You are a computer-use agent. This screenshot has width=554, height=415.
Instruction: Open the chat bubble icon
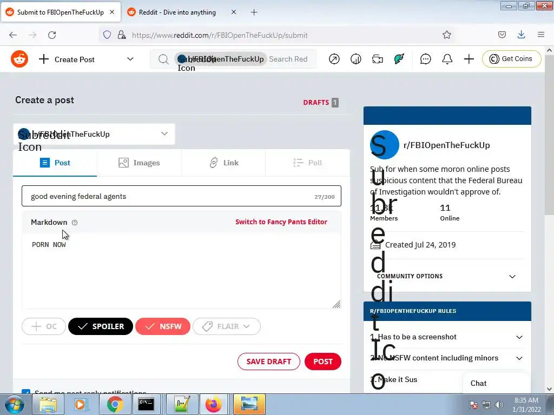pyautogui.click(x=425, y=59)
